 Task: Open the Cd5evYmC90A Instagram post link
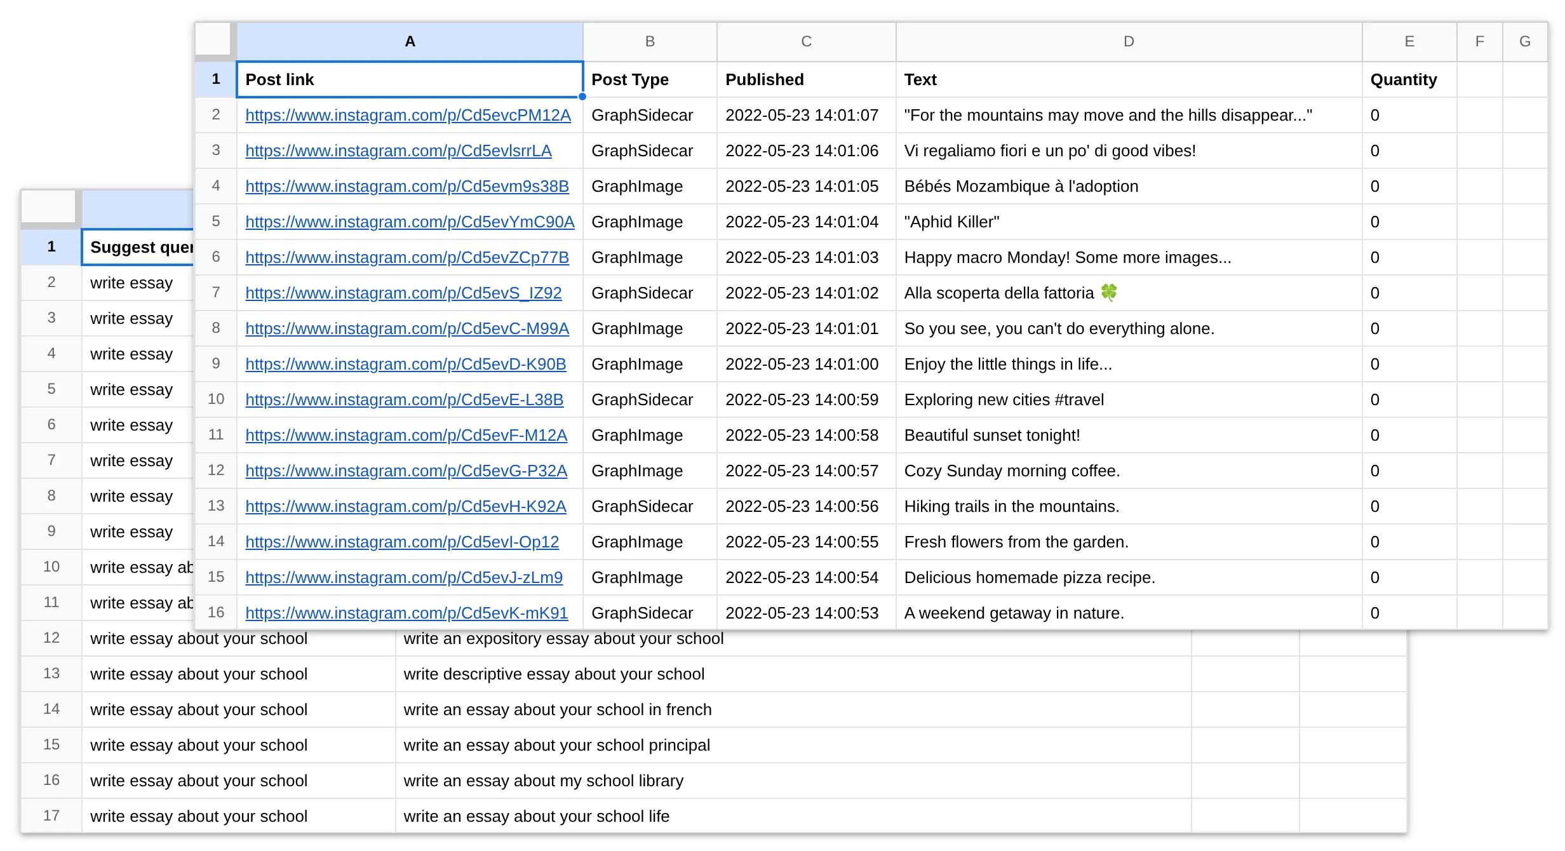coord(410,222)
